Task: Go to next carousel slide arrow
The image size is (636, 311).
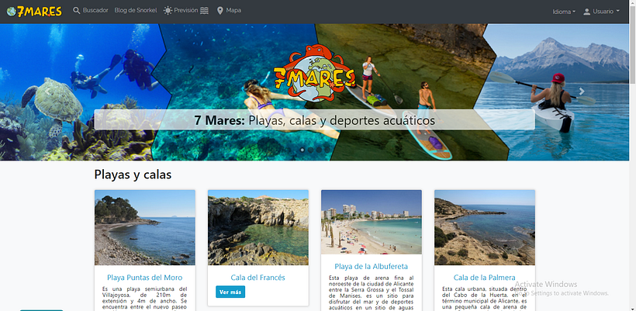Action: click(x=582, y=92)
